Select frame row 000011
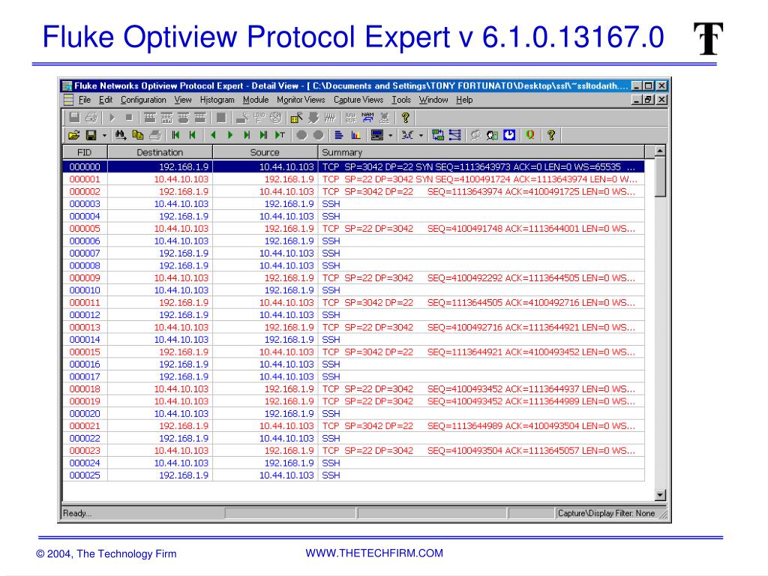Image resolution: width=768 pixels, height=576 pixels. click(354, 303)
